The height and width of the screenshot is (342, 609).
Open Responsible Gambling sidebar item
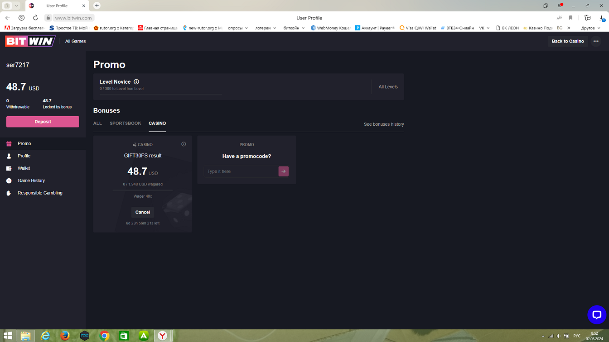(43, 193)
